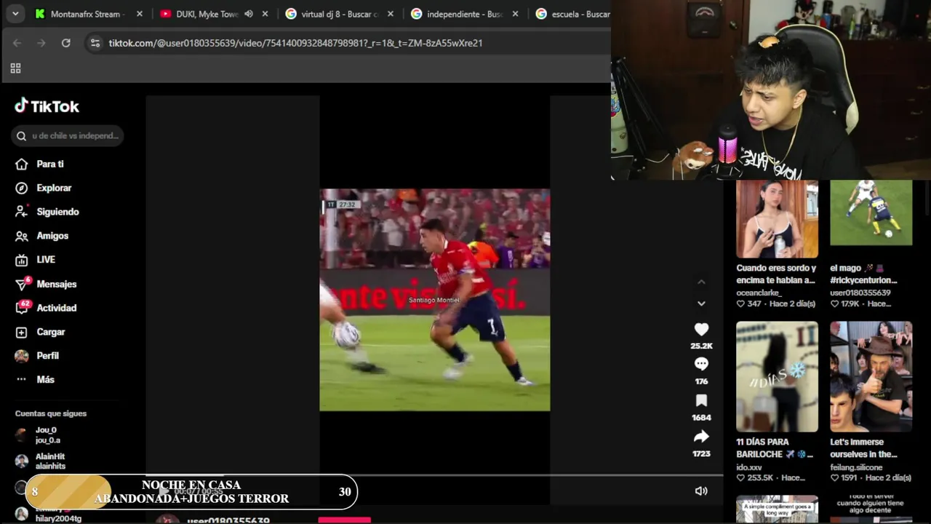Open Cargar upload page

click(41, 332)
